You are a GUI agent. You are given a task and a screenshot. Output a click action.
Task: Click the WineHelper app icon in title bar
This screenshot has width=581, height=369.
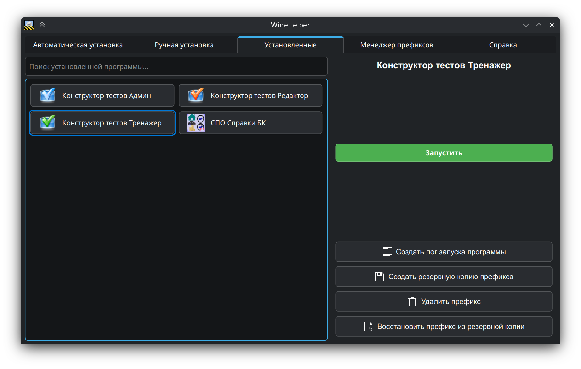[29, 25]
